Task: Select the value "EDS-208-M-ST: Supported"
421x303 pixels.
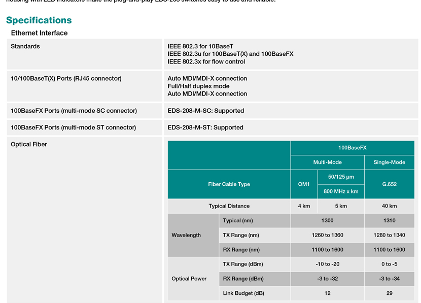Action: 205,127
